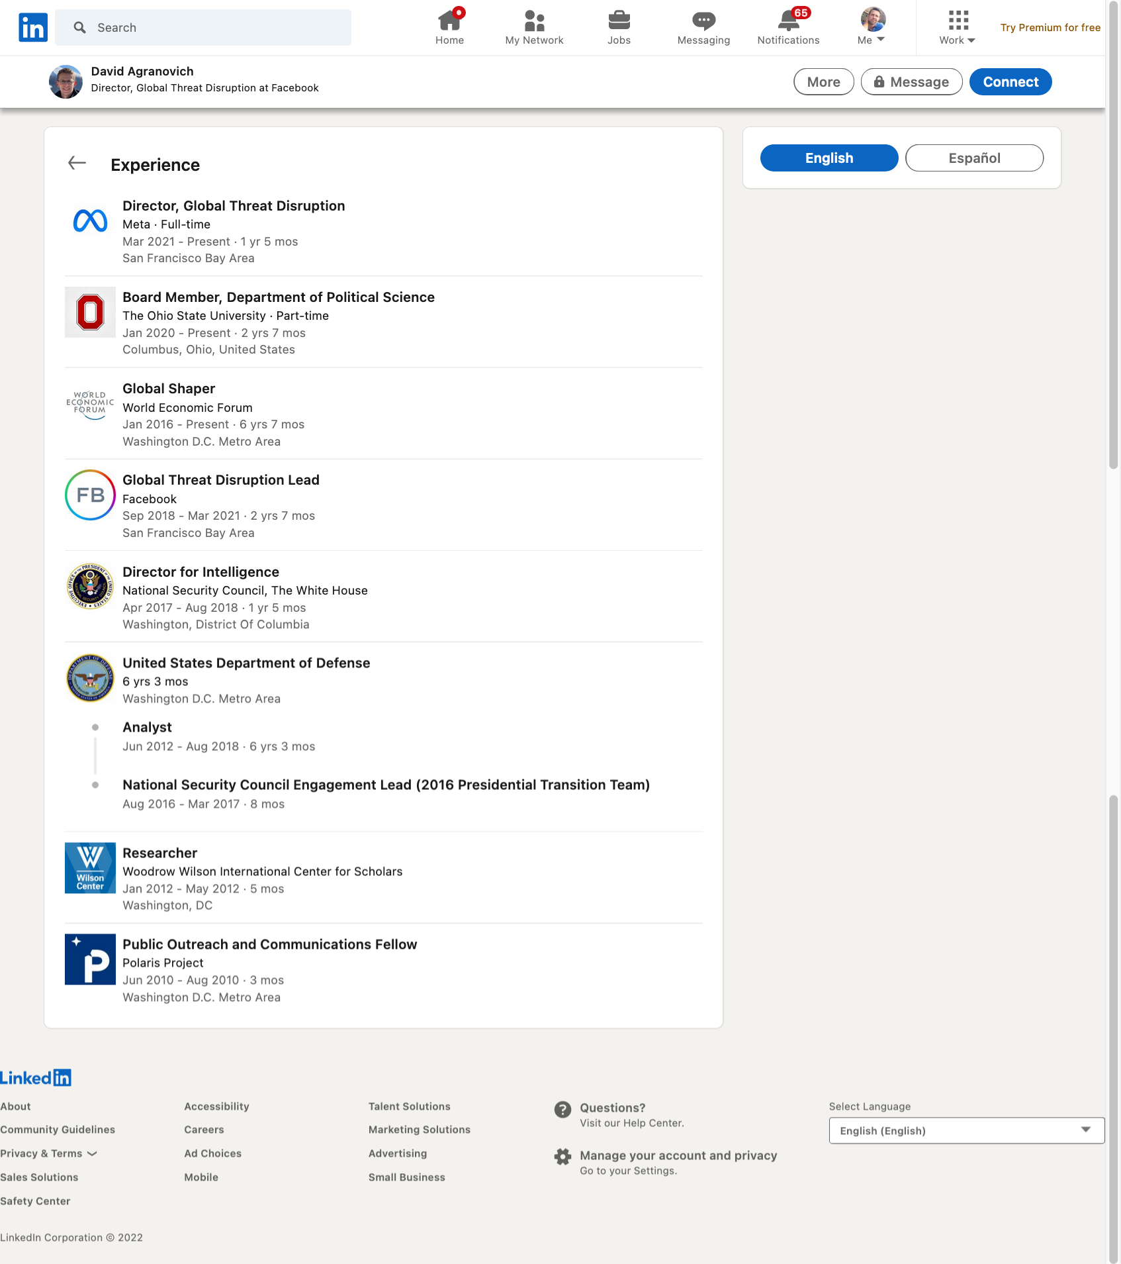The image size is (1121, 1264).
Task: Open Board Member, Department of Political Science entry
Action: pos(279,297)
